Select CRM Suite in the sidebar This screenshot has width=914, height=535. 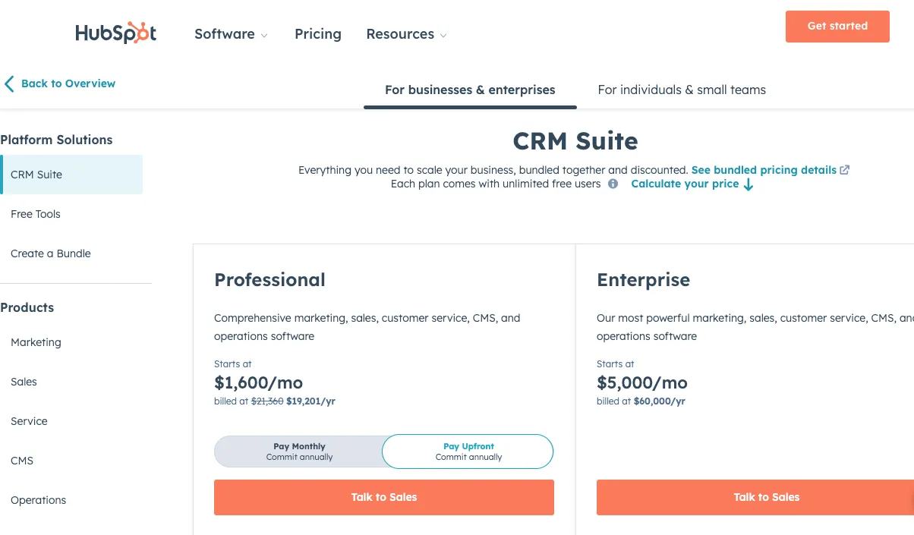point(71,175)
